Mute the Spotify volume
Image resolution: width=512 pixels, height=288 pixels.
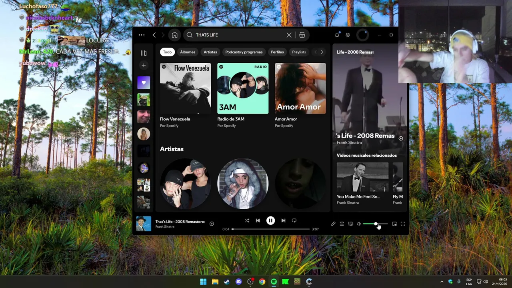[359, 224]
